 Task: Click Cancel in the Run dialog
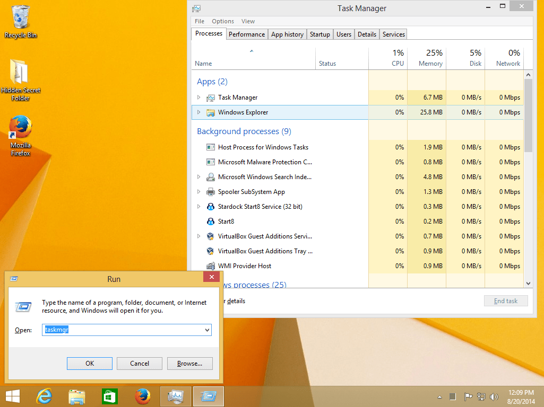[x=140, y=364]
